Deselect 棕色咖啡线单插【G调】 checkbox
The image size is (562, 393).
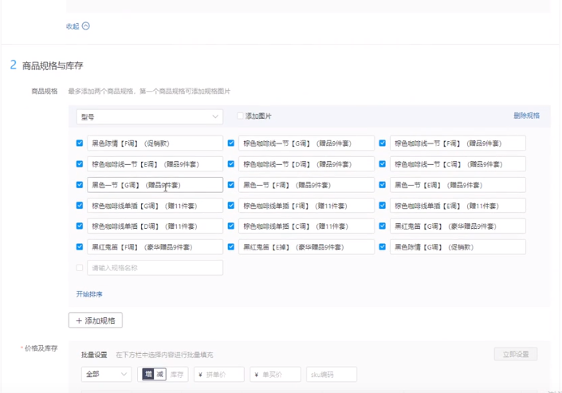80,206
